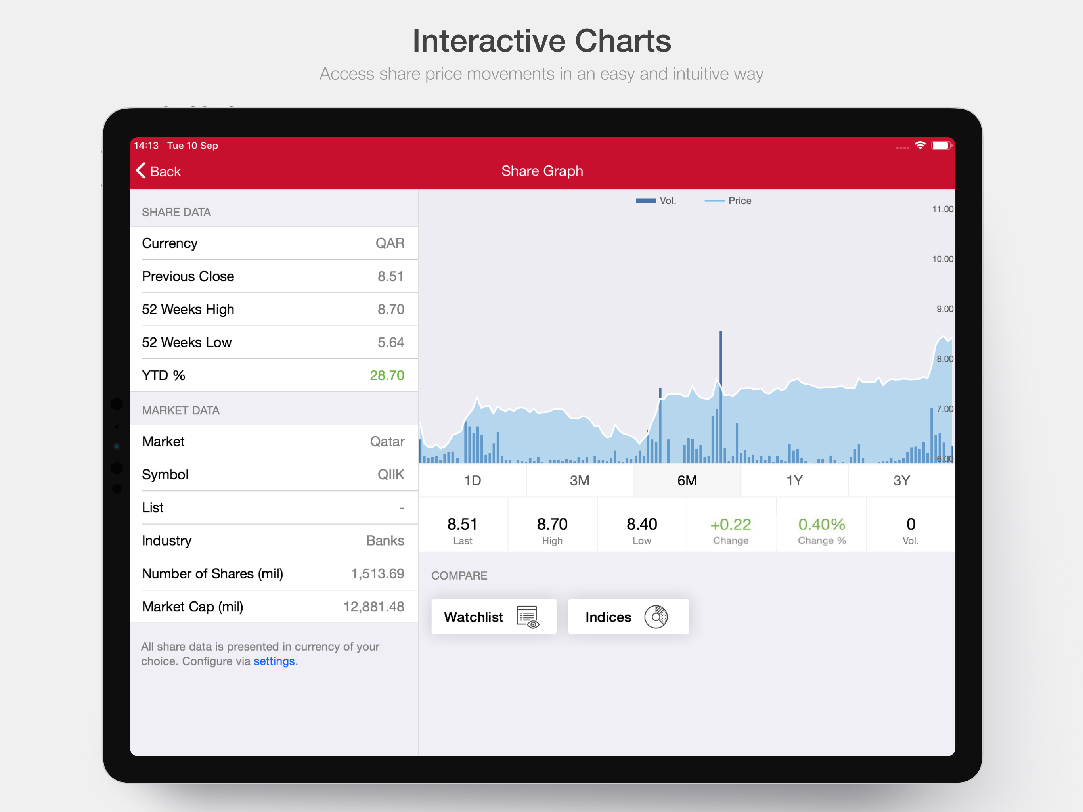Click the 10.00 axis label

pos(943,259)
